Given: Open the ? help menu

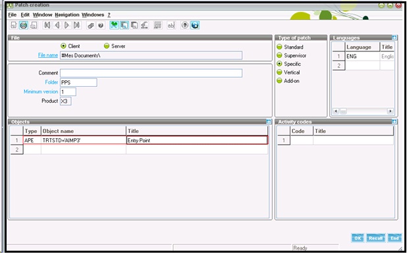Looking at the screenshot, I should pyautogui.click(x=109, y=14).
